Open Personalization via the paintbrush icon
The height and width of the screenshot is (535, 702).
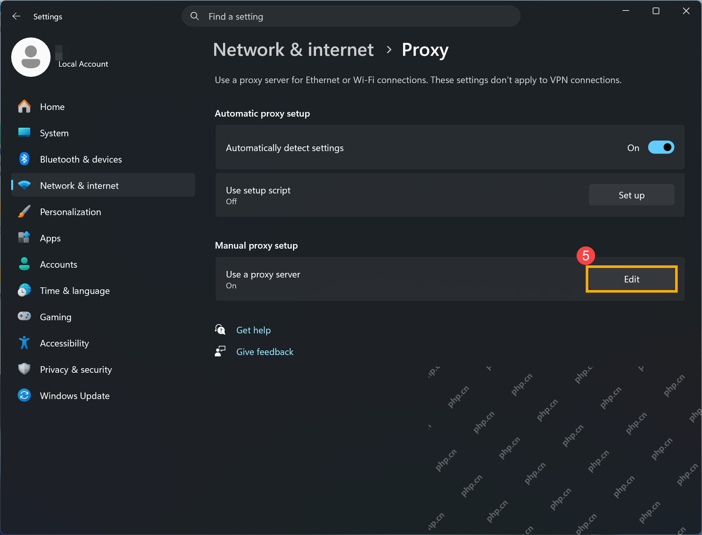(24, 212)
